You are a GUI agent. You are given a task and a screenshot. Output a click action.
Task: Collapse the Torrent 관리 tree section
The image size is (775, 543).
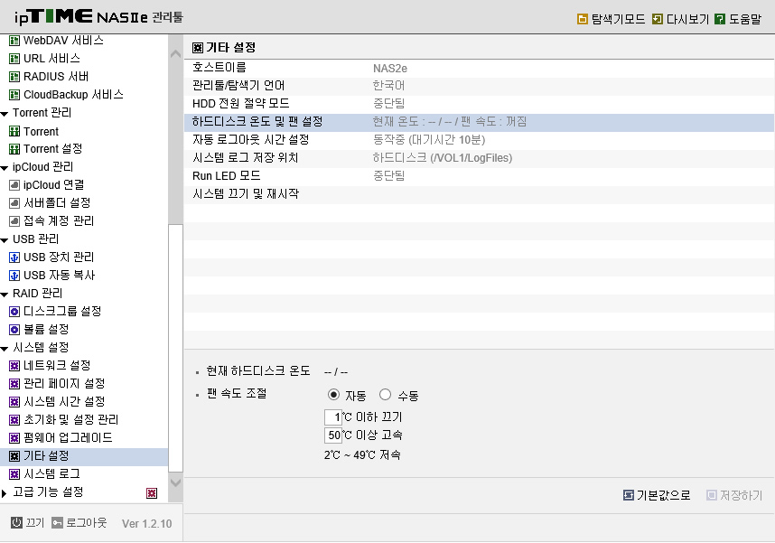tap(5, 114)
